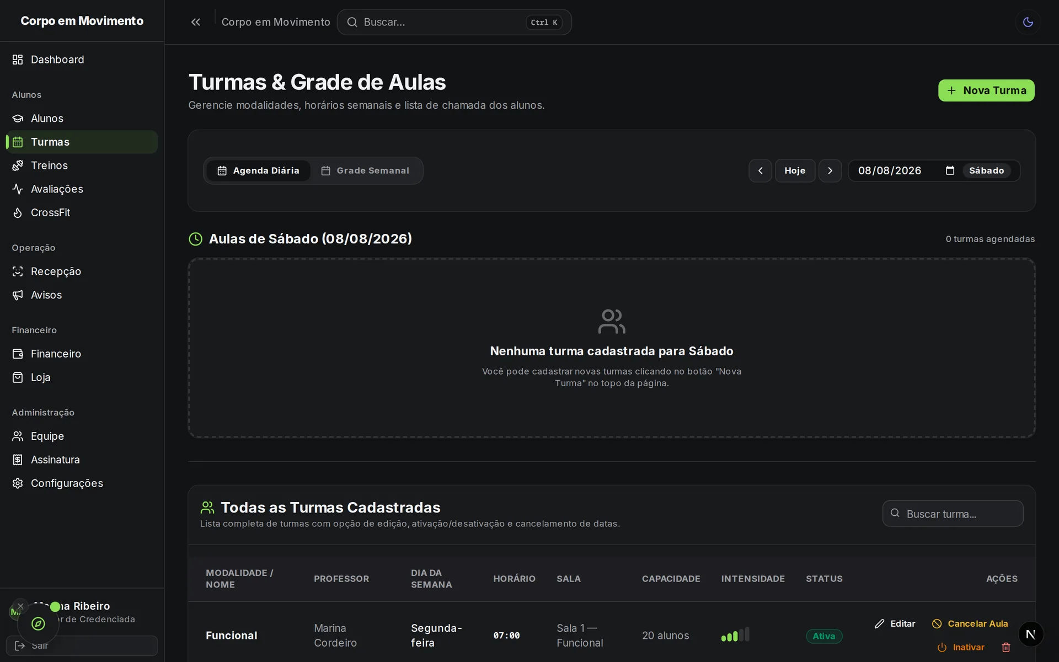This screenshot has height=662, width=1059.
Task: Click the 07:00 time cell
Action: pyautogui.click(x=506, y=636)
